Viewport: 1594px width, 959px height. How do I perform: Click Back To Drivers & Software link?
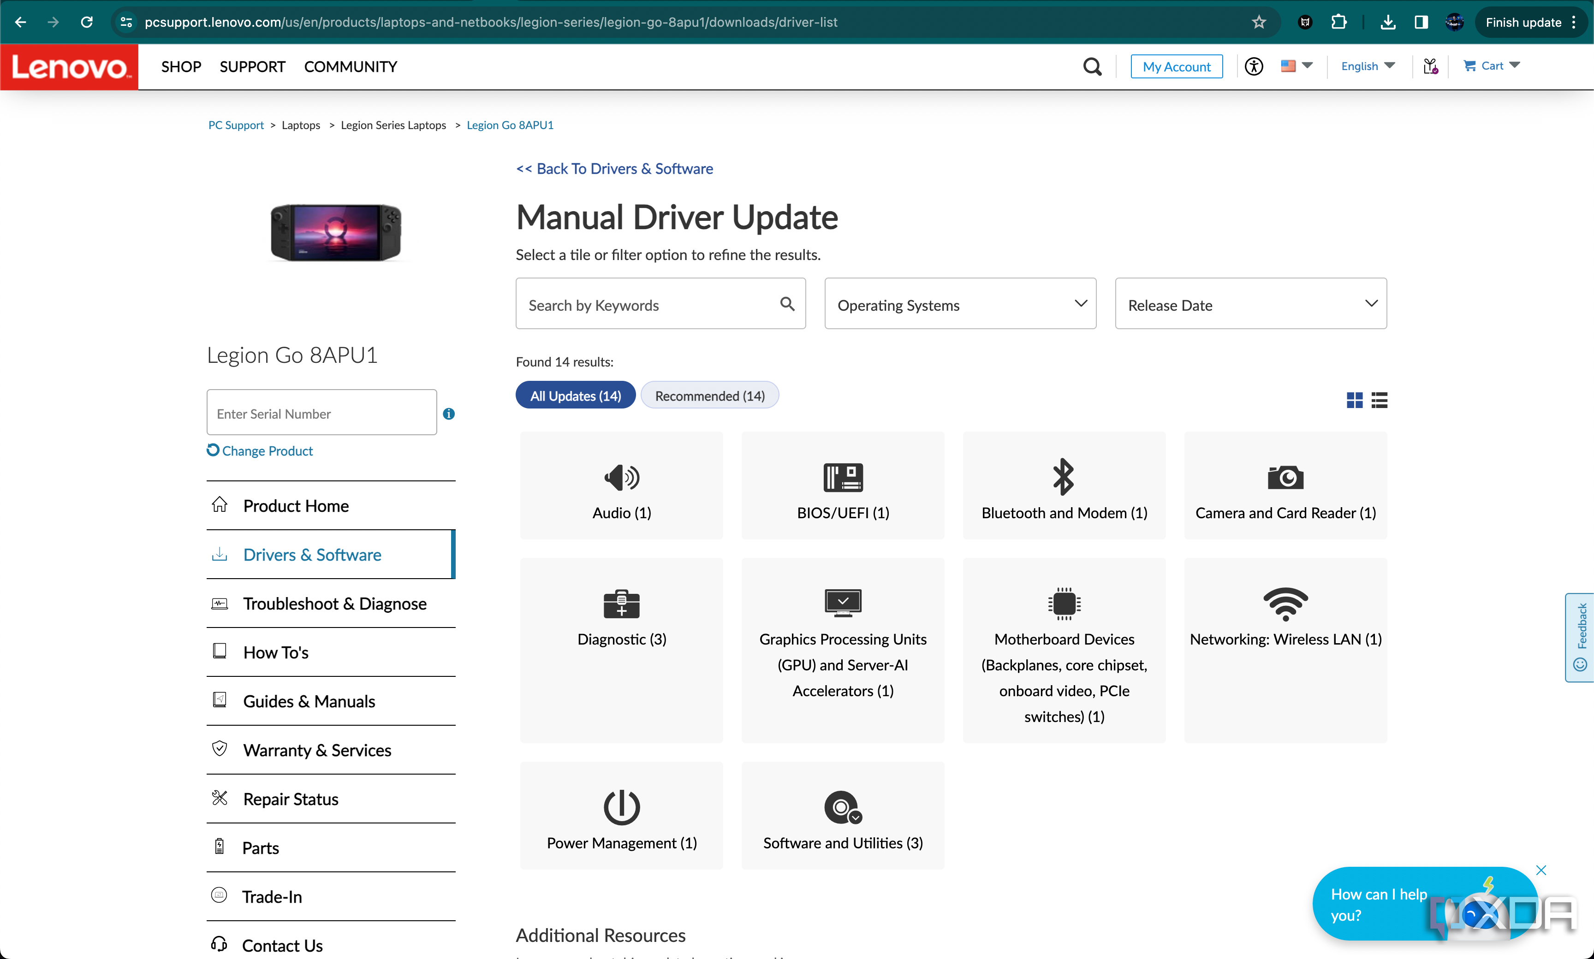[x=614, y=169]
